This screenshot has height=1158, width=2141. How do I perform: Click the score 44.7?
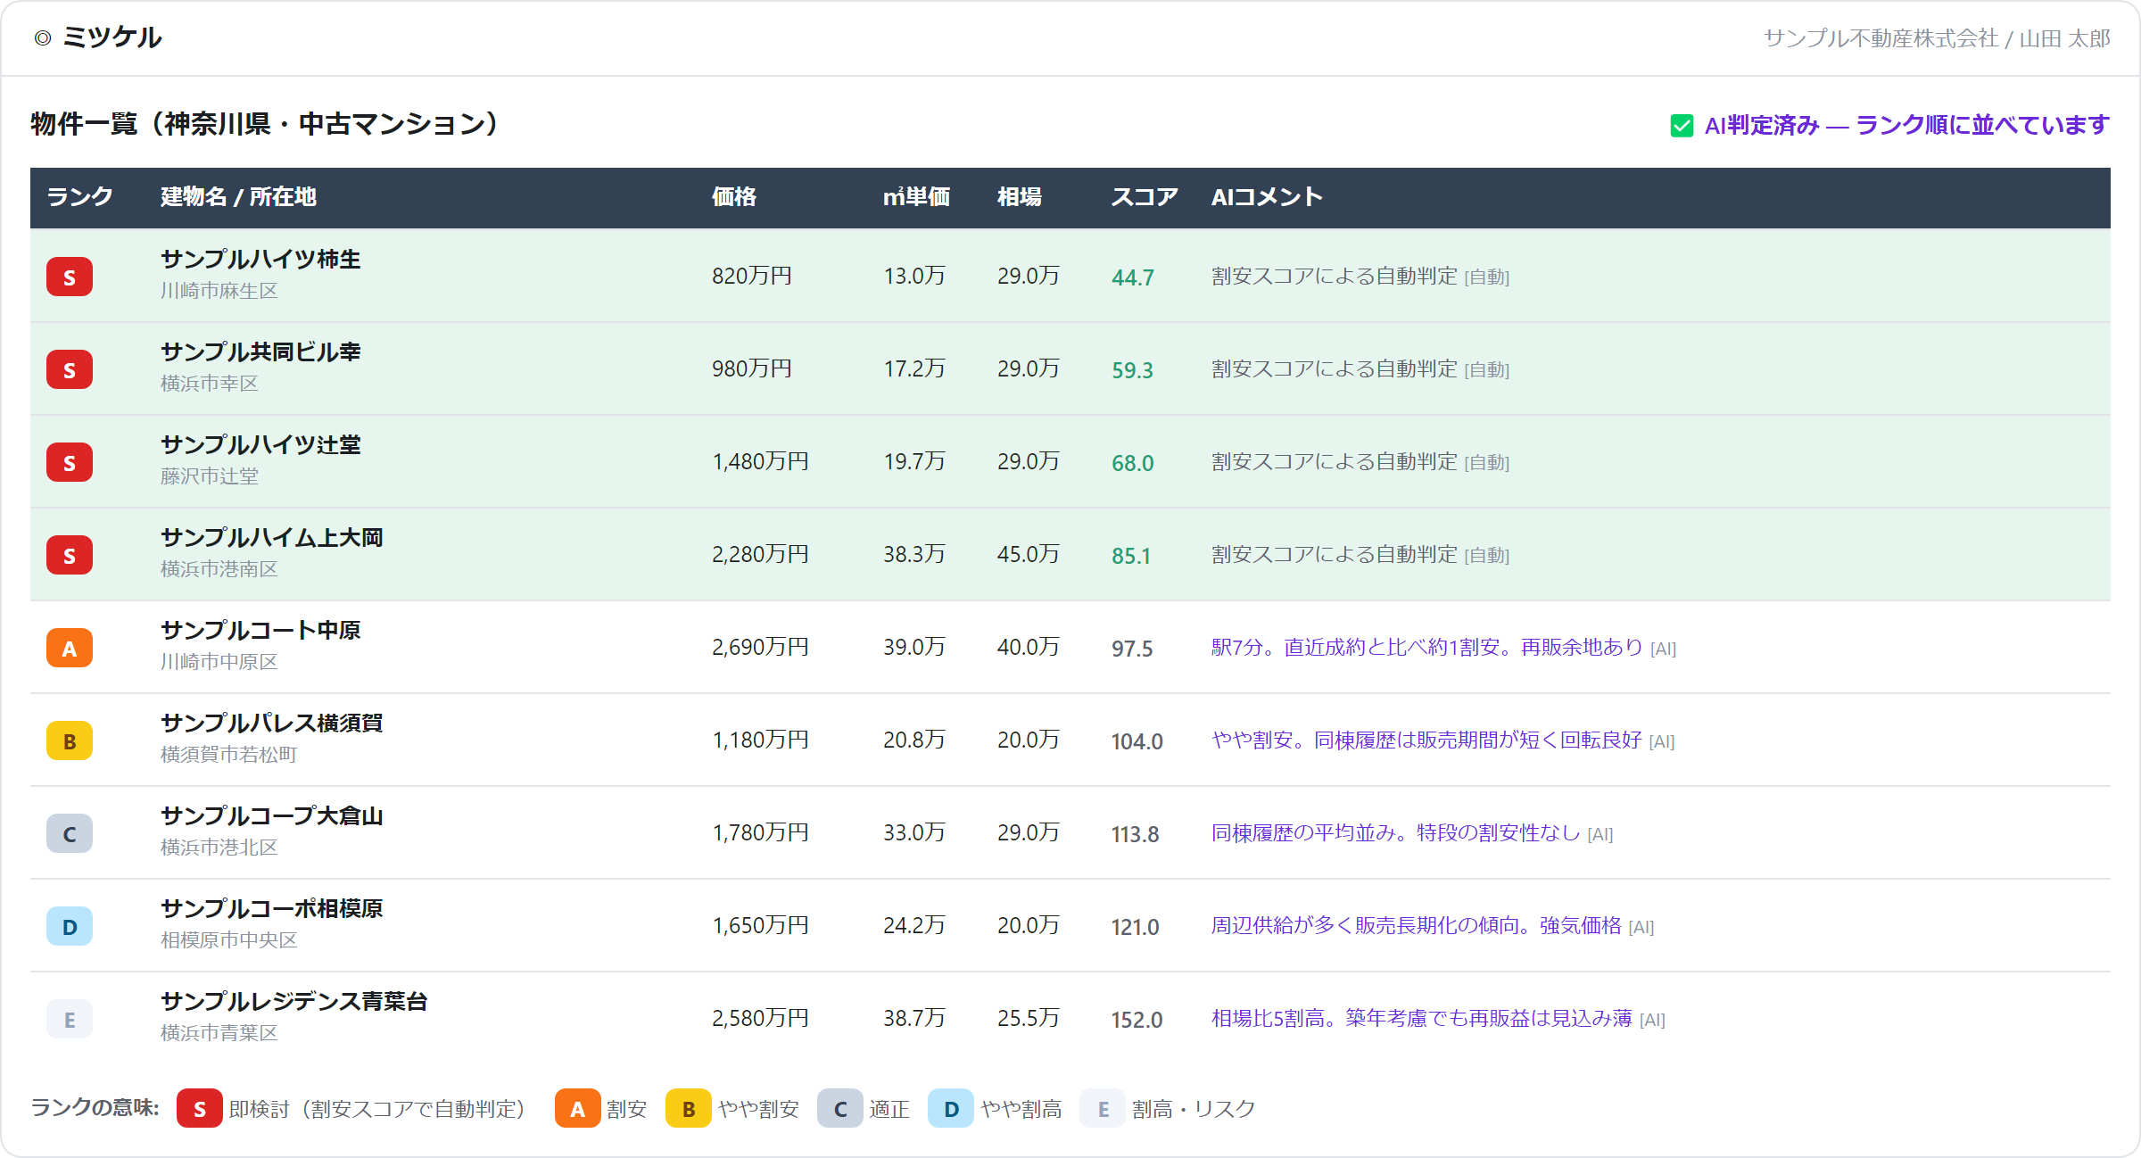coord(1133,277)
